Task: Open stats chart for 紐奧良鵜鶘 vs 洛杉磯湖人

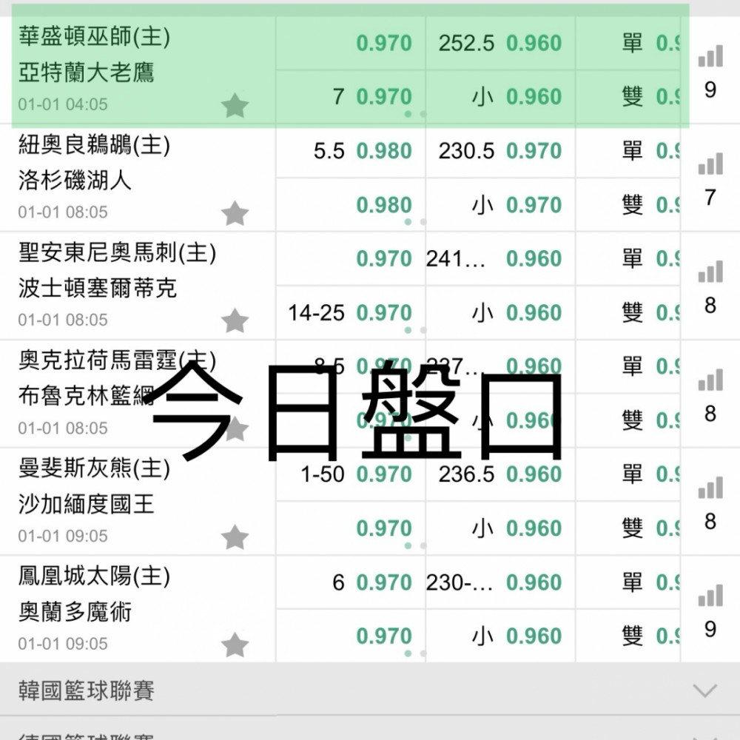Action: pos(710,164)
